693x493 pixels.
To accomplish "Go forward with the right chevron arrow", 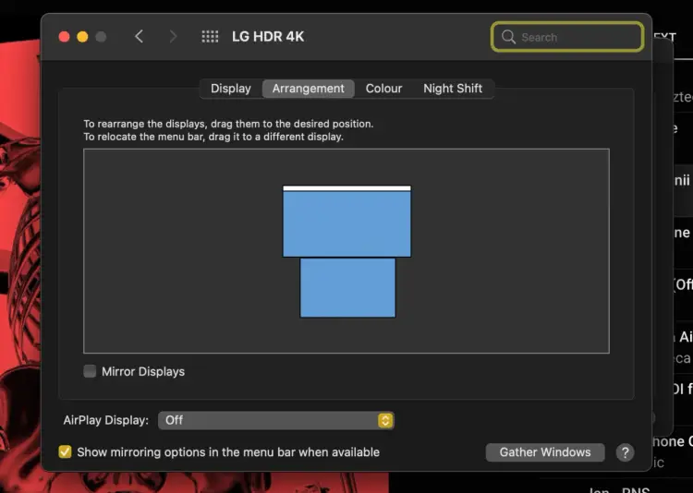I will 173,36.
